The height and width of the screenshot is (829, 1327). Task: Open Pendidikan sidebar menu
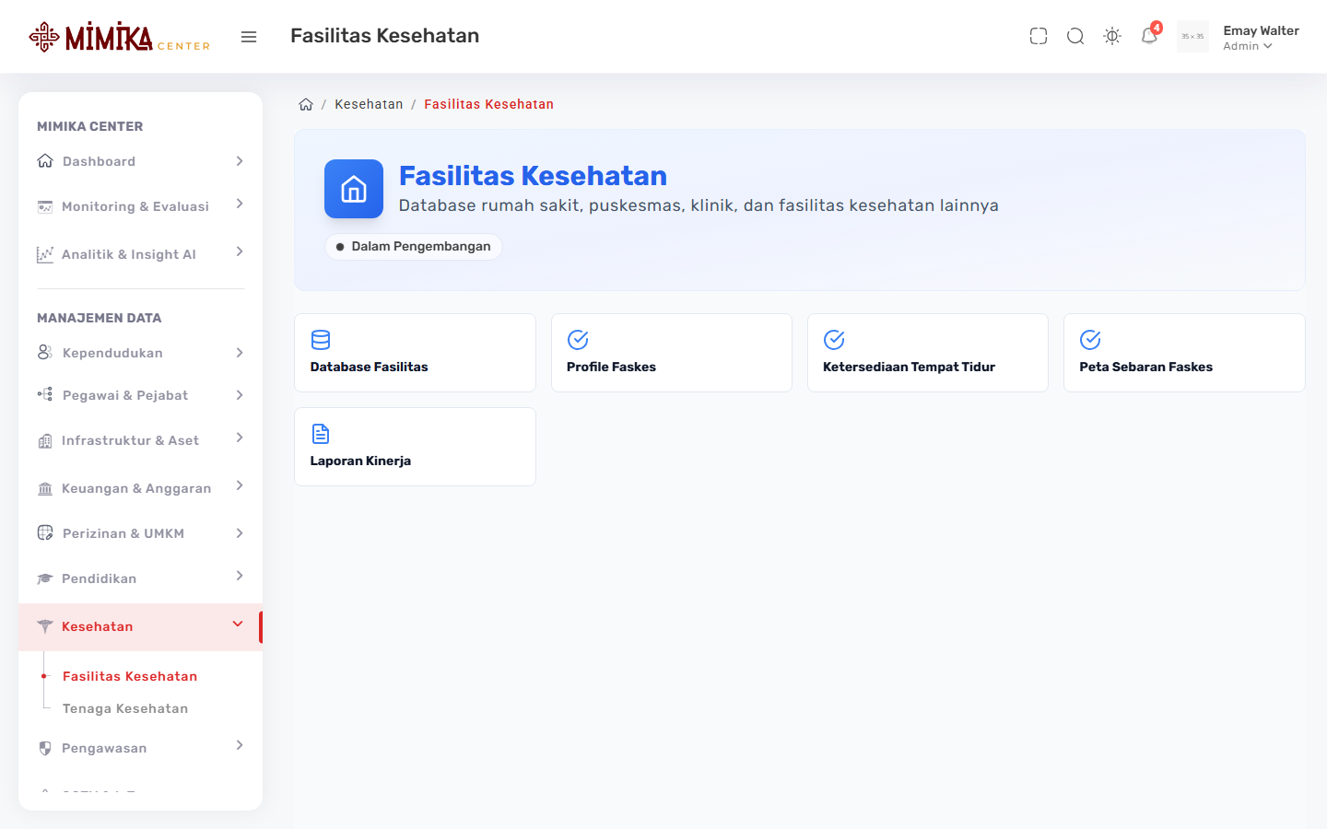click(x=140, y=578)
